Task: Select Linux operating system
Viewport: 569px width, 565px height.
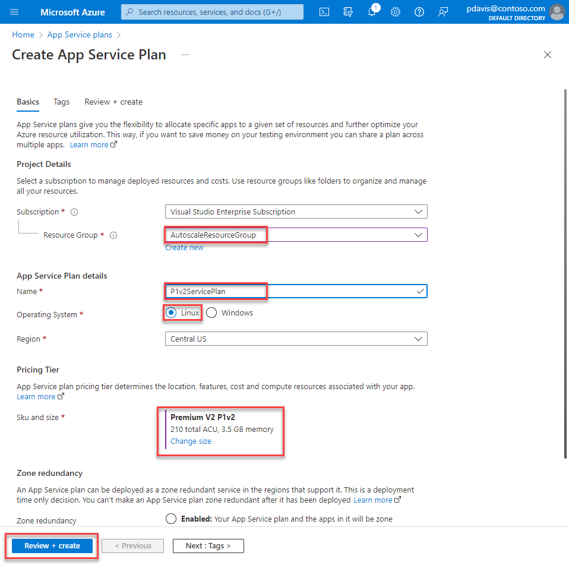Action: click(x=172, y=313)
